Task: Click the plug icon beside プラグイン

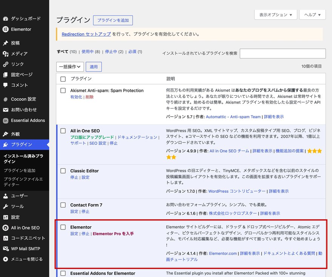Action: tap(6, 144)
